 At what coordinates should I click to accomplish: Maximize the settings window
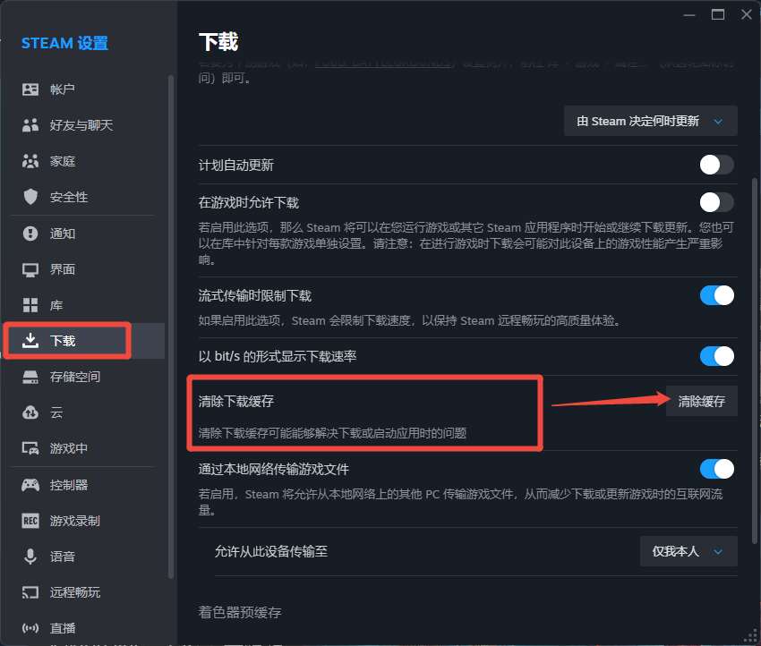tap(718, 14)
